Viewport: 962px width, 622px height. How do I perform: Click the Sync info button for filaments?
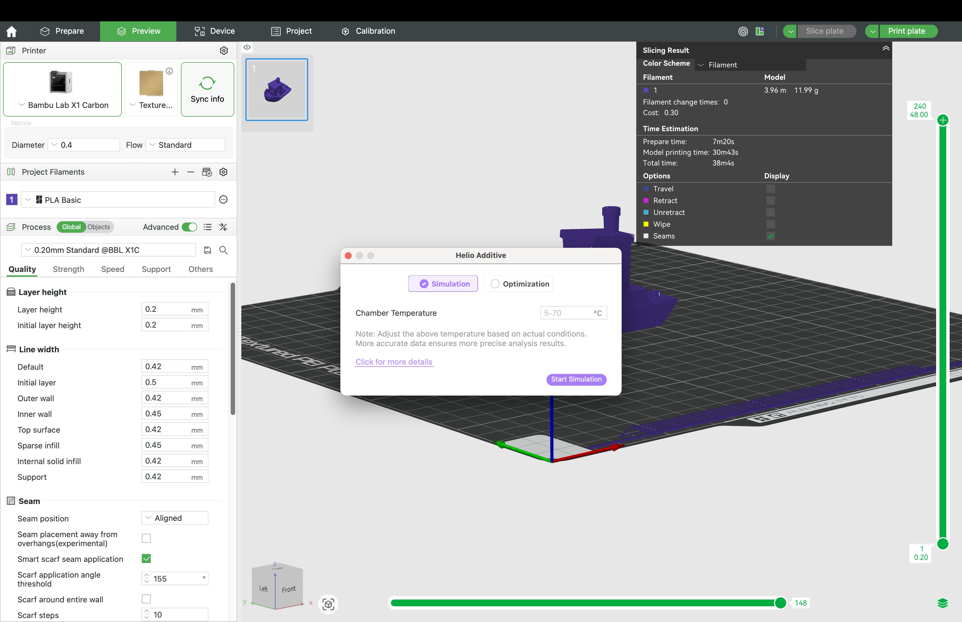tap(207, 90)
